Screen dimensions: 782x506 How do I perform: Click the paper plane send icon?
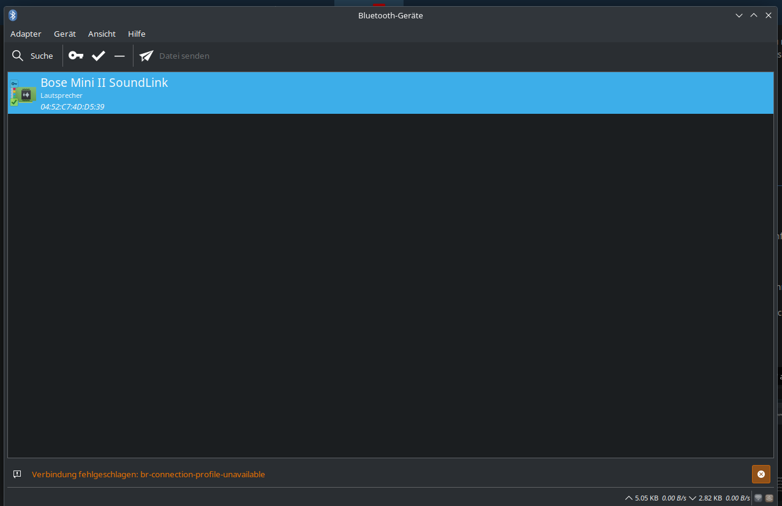tap(146, 56)
